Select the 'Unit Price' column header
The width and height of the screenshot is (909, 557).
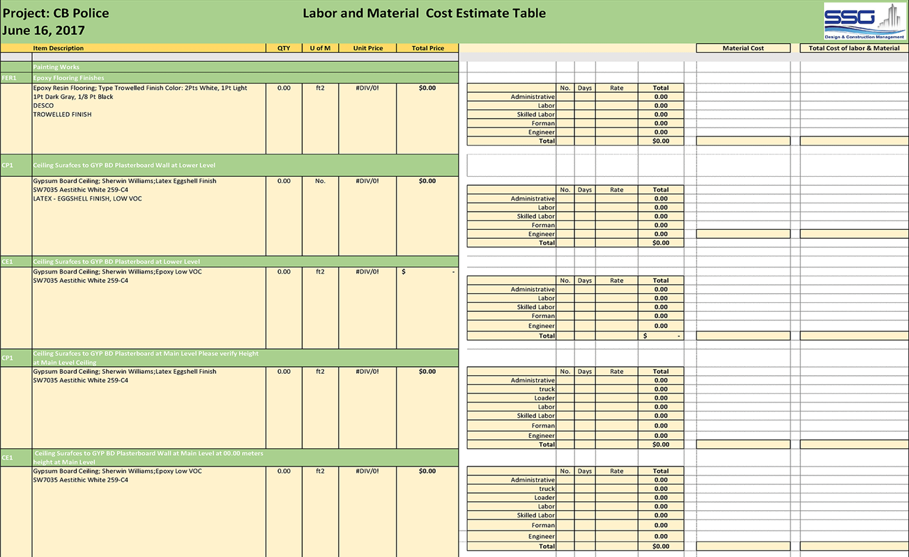point(368,49)
